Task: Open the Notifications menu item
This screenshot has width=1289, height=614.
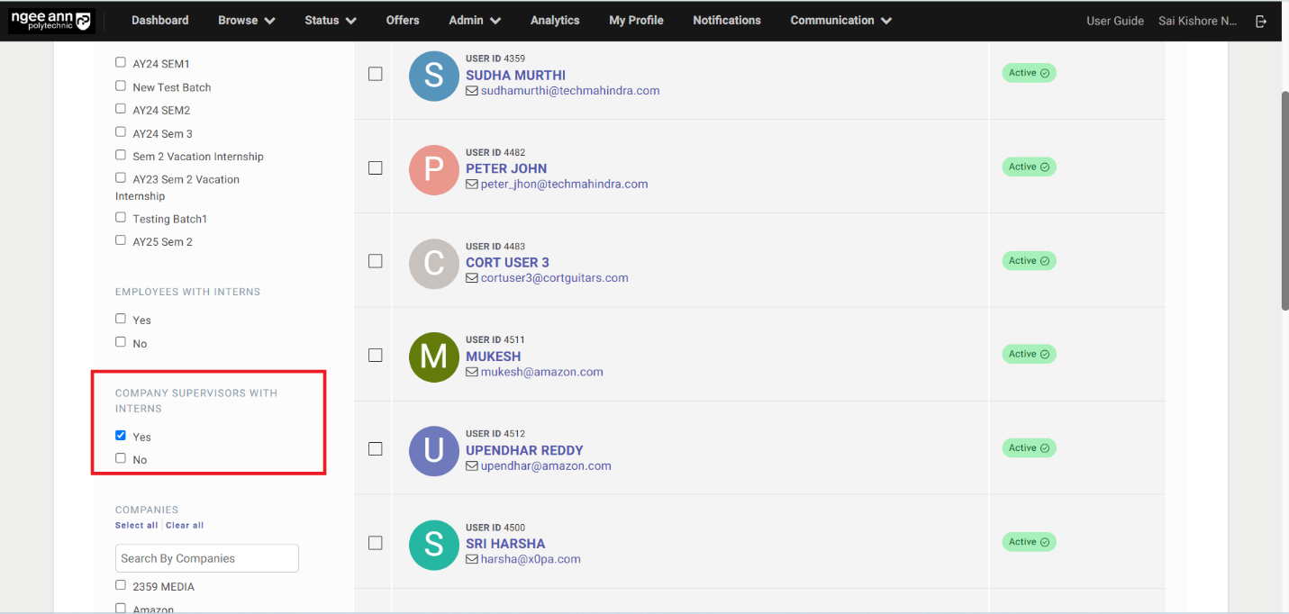Action: [726, 21]
